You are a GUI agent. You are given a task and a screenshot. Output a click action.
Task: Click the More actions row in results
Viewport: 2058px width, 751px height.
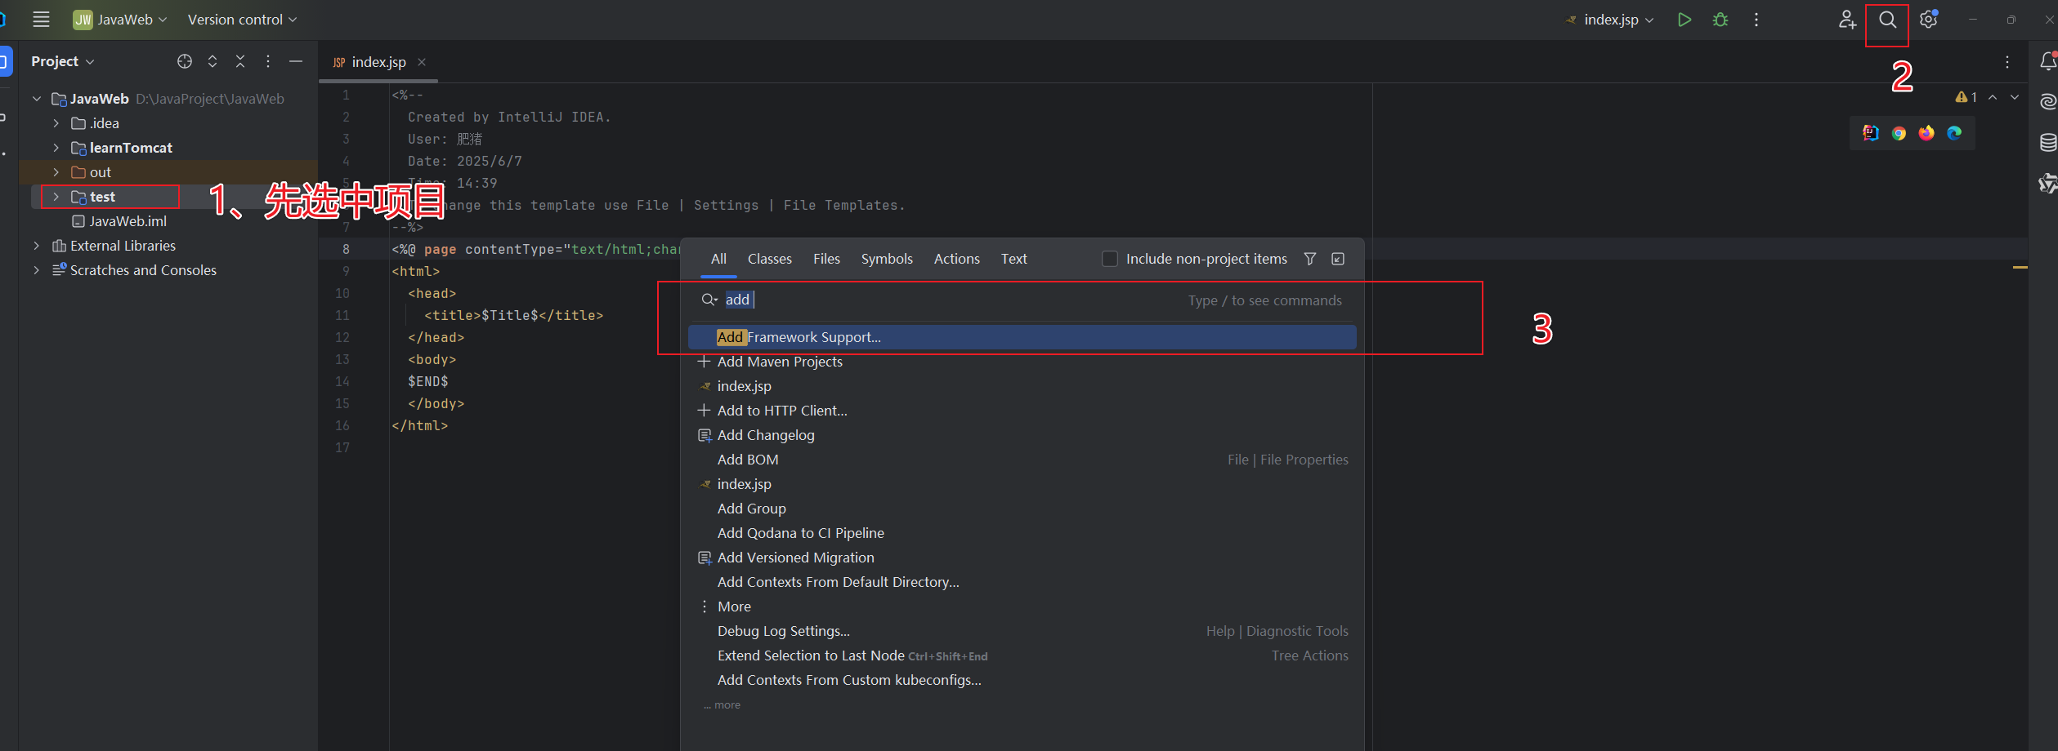click(x=1022, y=607)
